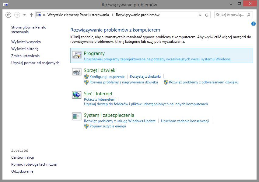The image size is (259, 182).
Task: Go up one folder level
Action: click(x=31, y=15)
